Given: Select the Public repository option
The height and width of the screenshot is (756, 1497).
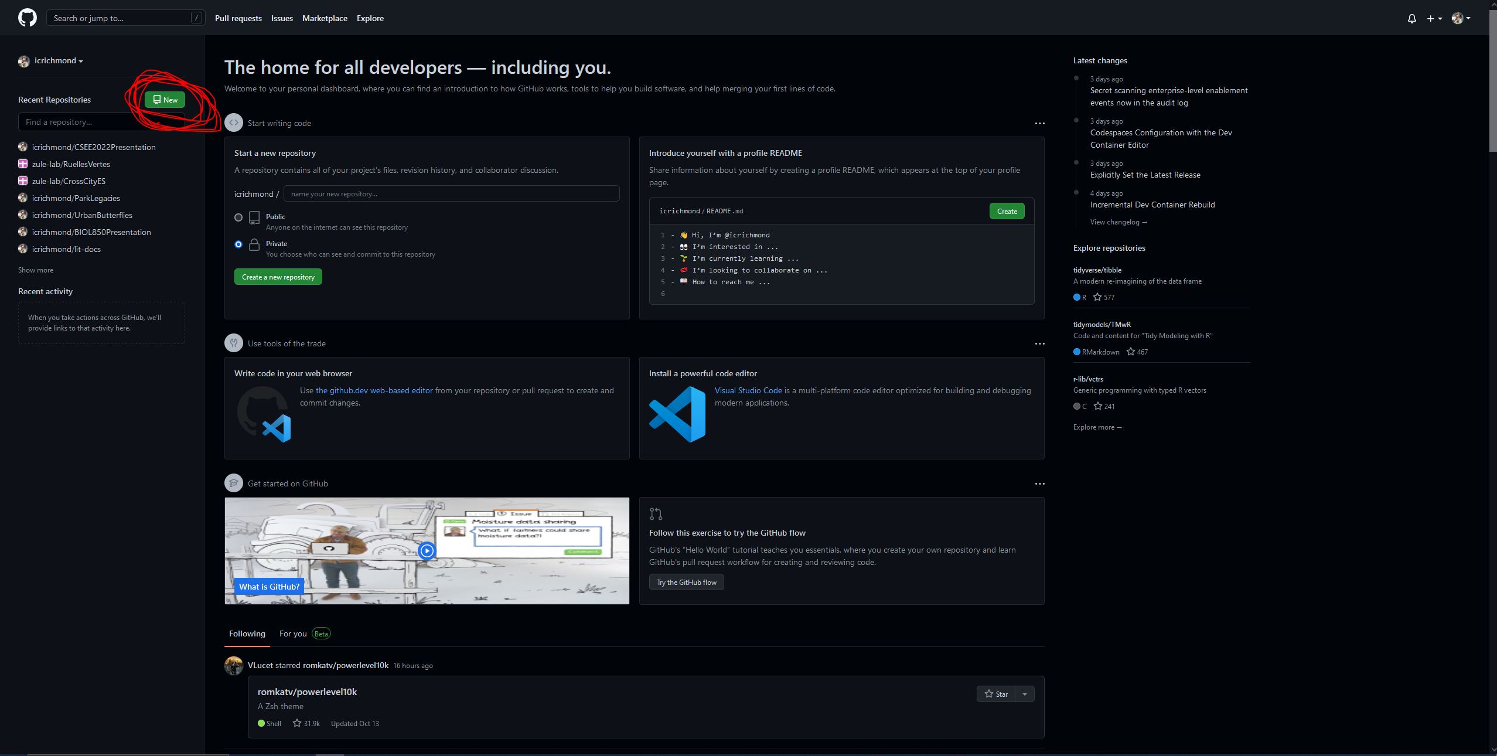Looking at the screenshot, I should [238, 217].
